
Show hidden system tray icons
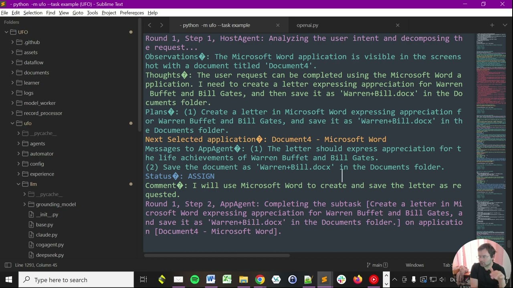tap(395, 280)
